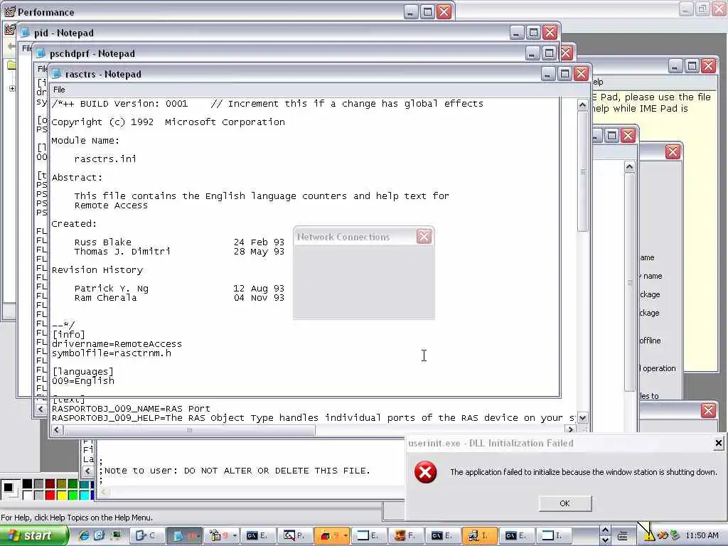Show previous taskbar row with up arrow
Image resolution: width=728 pixels, height=546 pixels.
(x=605, y=530)
